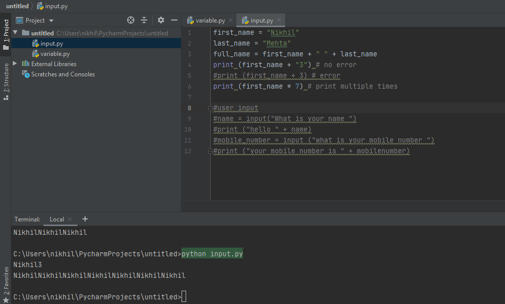The width and height of the screenshot is (505, 304).
Task: Click commented mobile_number input line
Action: [x=324, y=140]
